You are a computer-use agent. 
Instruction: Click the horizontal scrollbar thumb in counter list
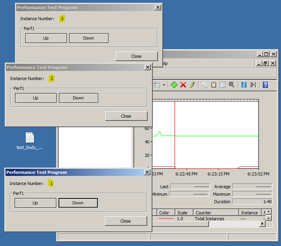(x=180, y=224)
